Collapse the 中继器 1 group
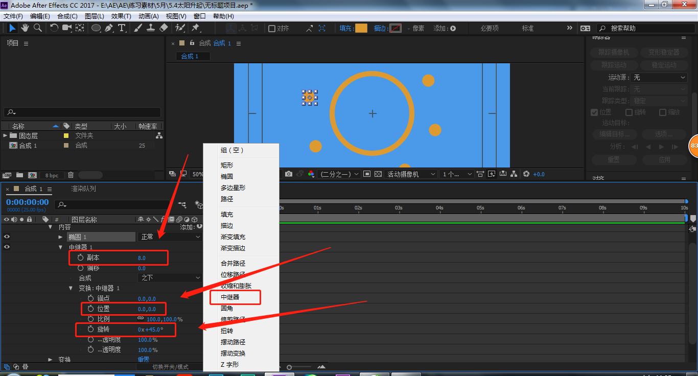This screenshot has width=698, height=376. click(x=61, y=247)
